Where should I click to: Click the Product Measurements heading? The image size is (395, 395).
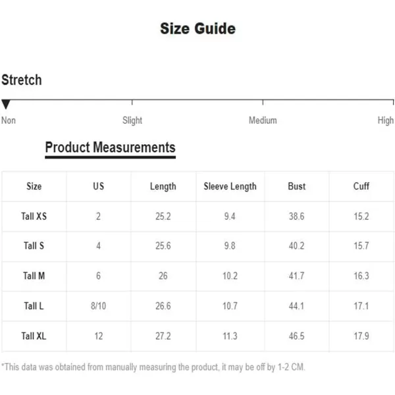tap(110, 147)
